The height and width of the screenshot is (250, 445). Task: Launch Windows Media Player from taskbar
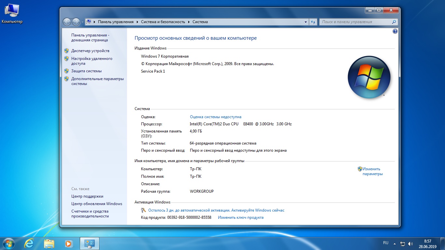coord(69,243)
